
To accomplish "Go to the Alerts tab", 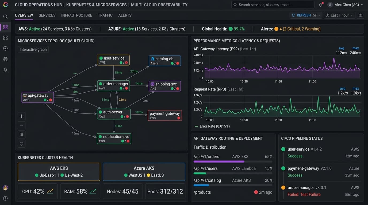I will pos(125,15).
